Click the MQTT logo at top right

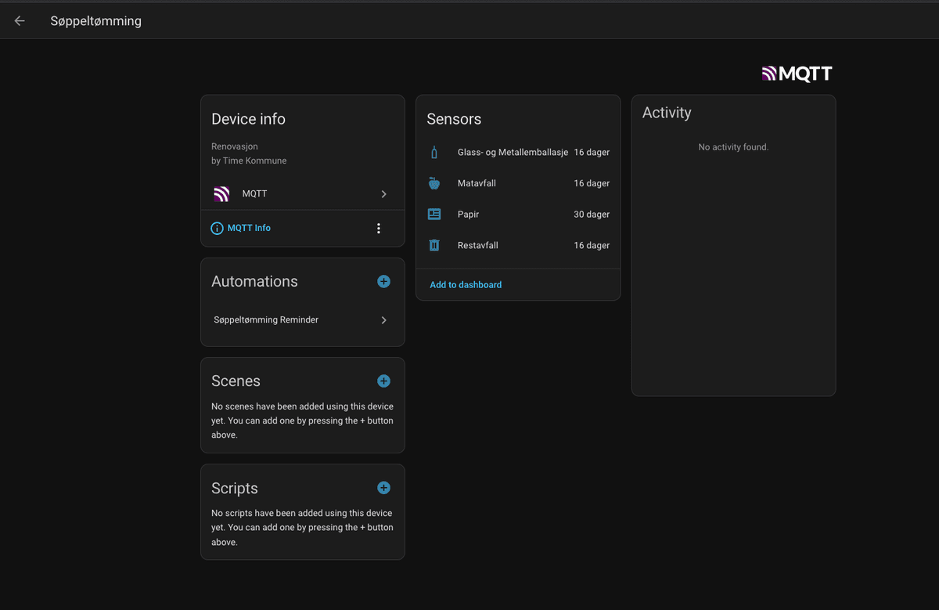pyautogui.click(x=797, y=74)
